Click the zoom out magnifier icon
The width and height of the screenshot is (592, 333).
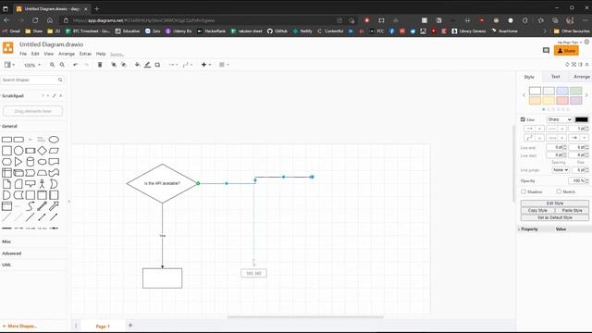pyautogui.click(x=62, y=65)
